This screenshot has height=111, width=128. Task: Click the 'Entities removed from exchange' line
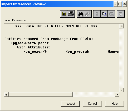(x=49, y=39)
